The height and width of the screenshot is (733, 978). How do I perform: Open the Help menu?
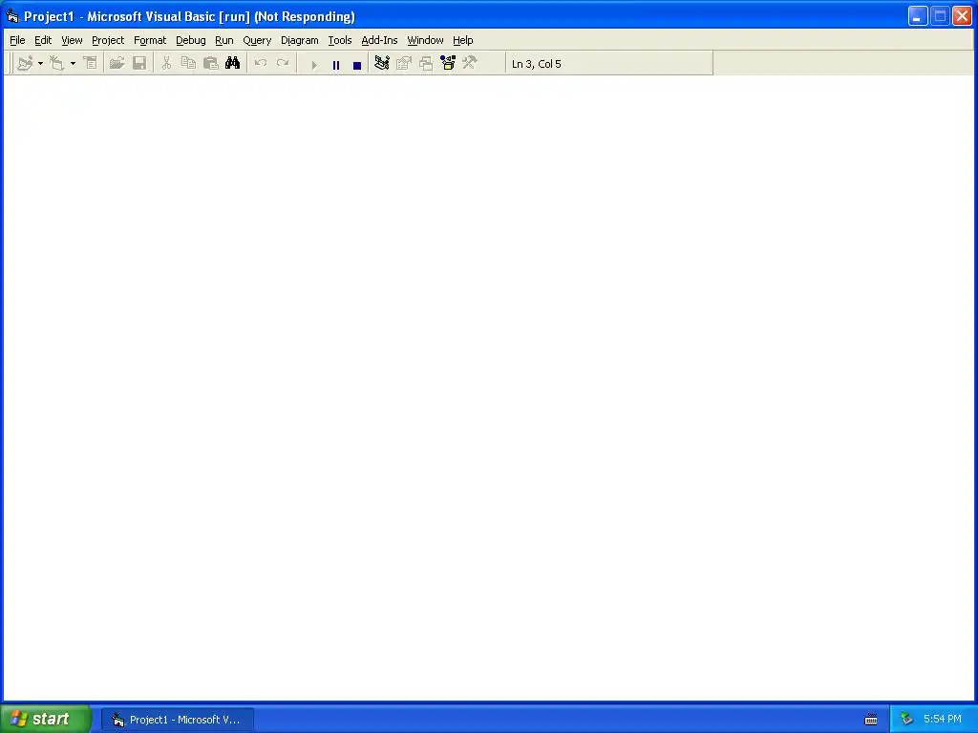coord(463,40)
